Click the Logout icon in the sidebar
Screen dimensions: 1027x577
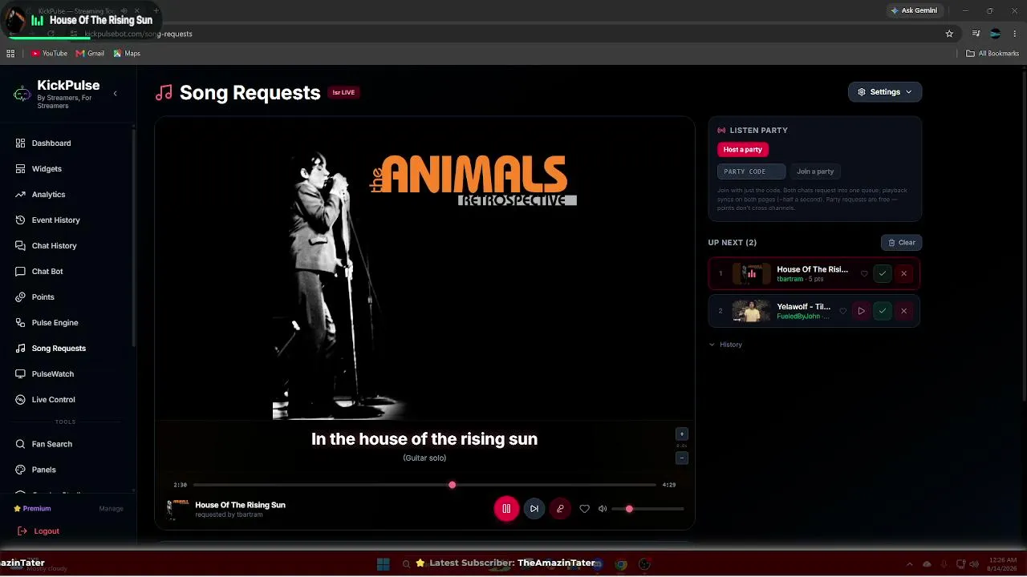tap(22, 531)
